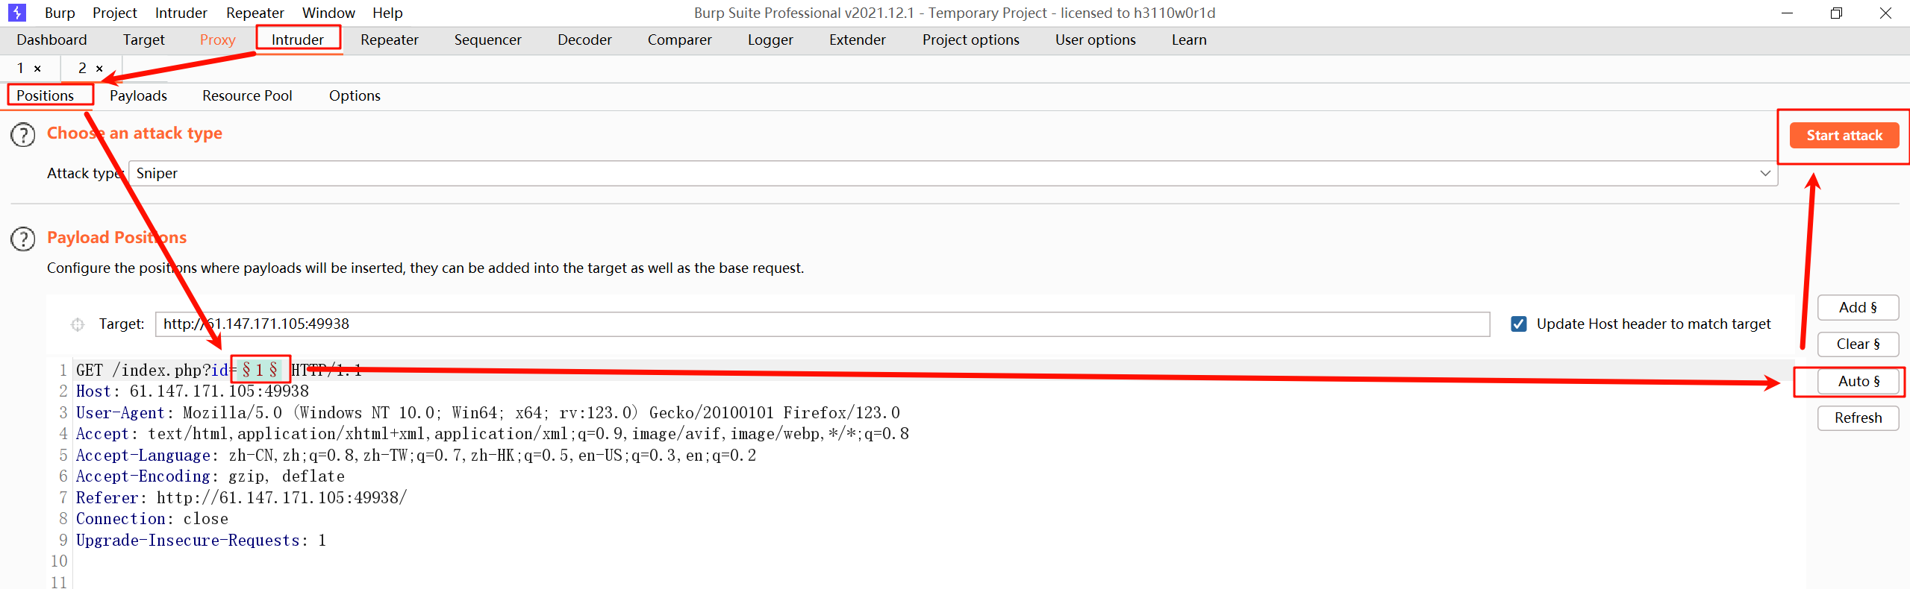Click the Accept: text/html header line
The height and width of the screenshot is (589, 1910).
(493, 434)
